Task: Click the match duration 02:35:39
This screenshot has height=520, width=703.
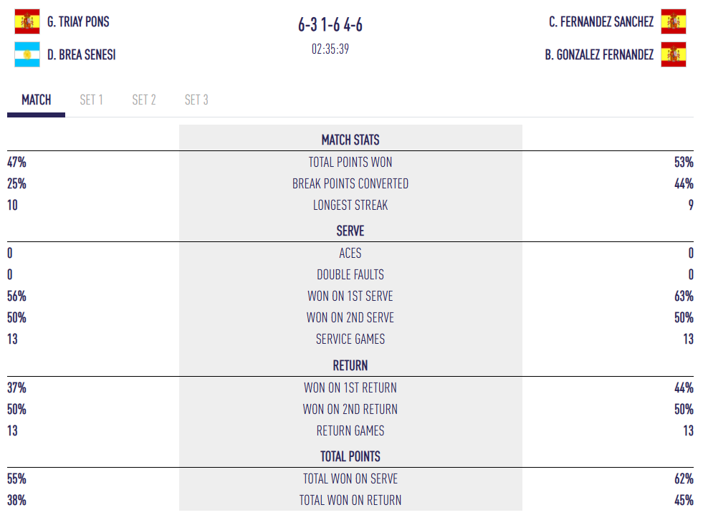Action: [x=330, y=49]
